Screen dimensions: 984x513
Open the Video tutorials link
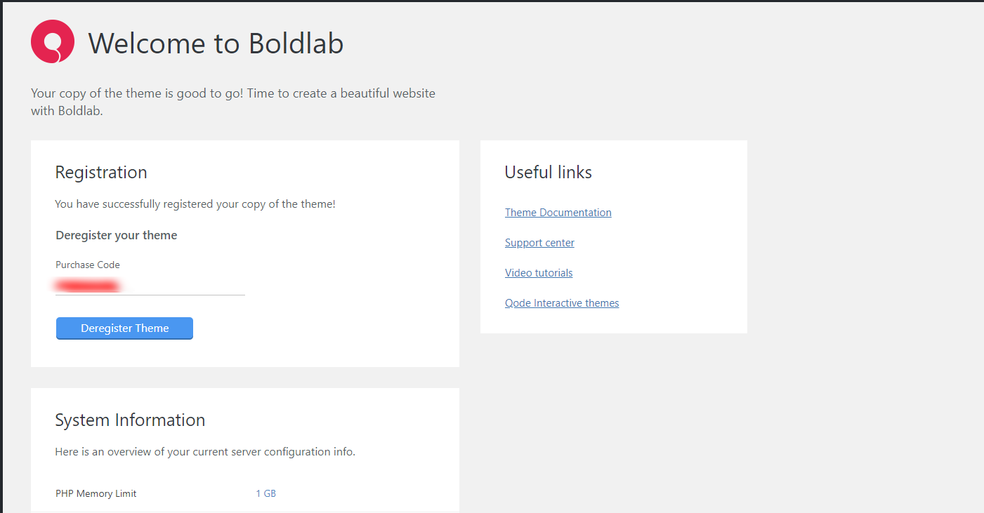tap(539, 273)
